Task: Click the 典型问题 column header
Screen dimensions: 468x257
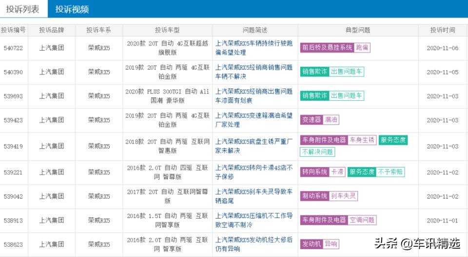Action: pyautogui.click(x=358, y=30)
